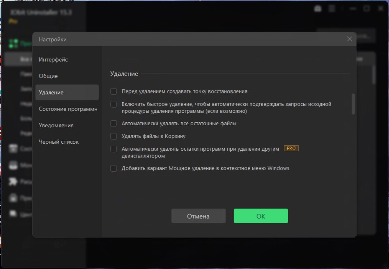Toggle 'Включить быстрое удаление' checkbox
Screen dimensions: 389x269
coord(113,104)
